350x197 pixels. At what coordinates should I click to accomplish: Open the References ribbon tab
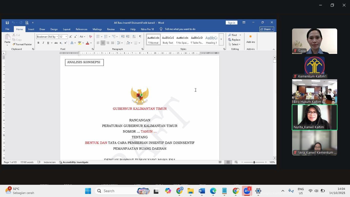[81, 29]
